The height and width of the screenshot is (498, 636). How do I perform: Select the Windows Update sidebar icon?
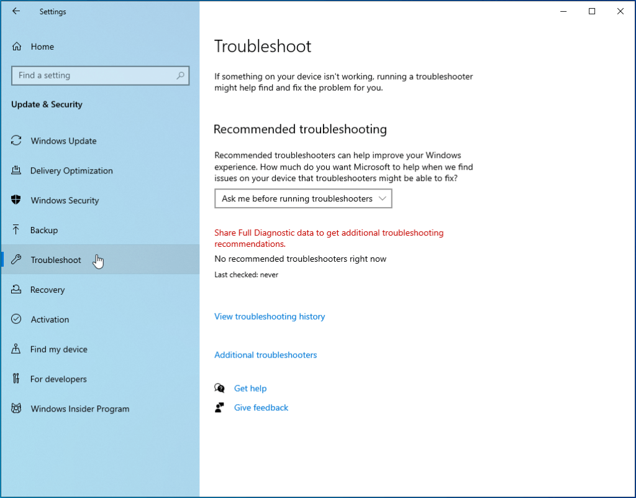click(16, 141)
